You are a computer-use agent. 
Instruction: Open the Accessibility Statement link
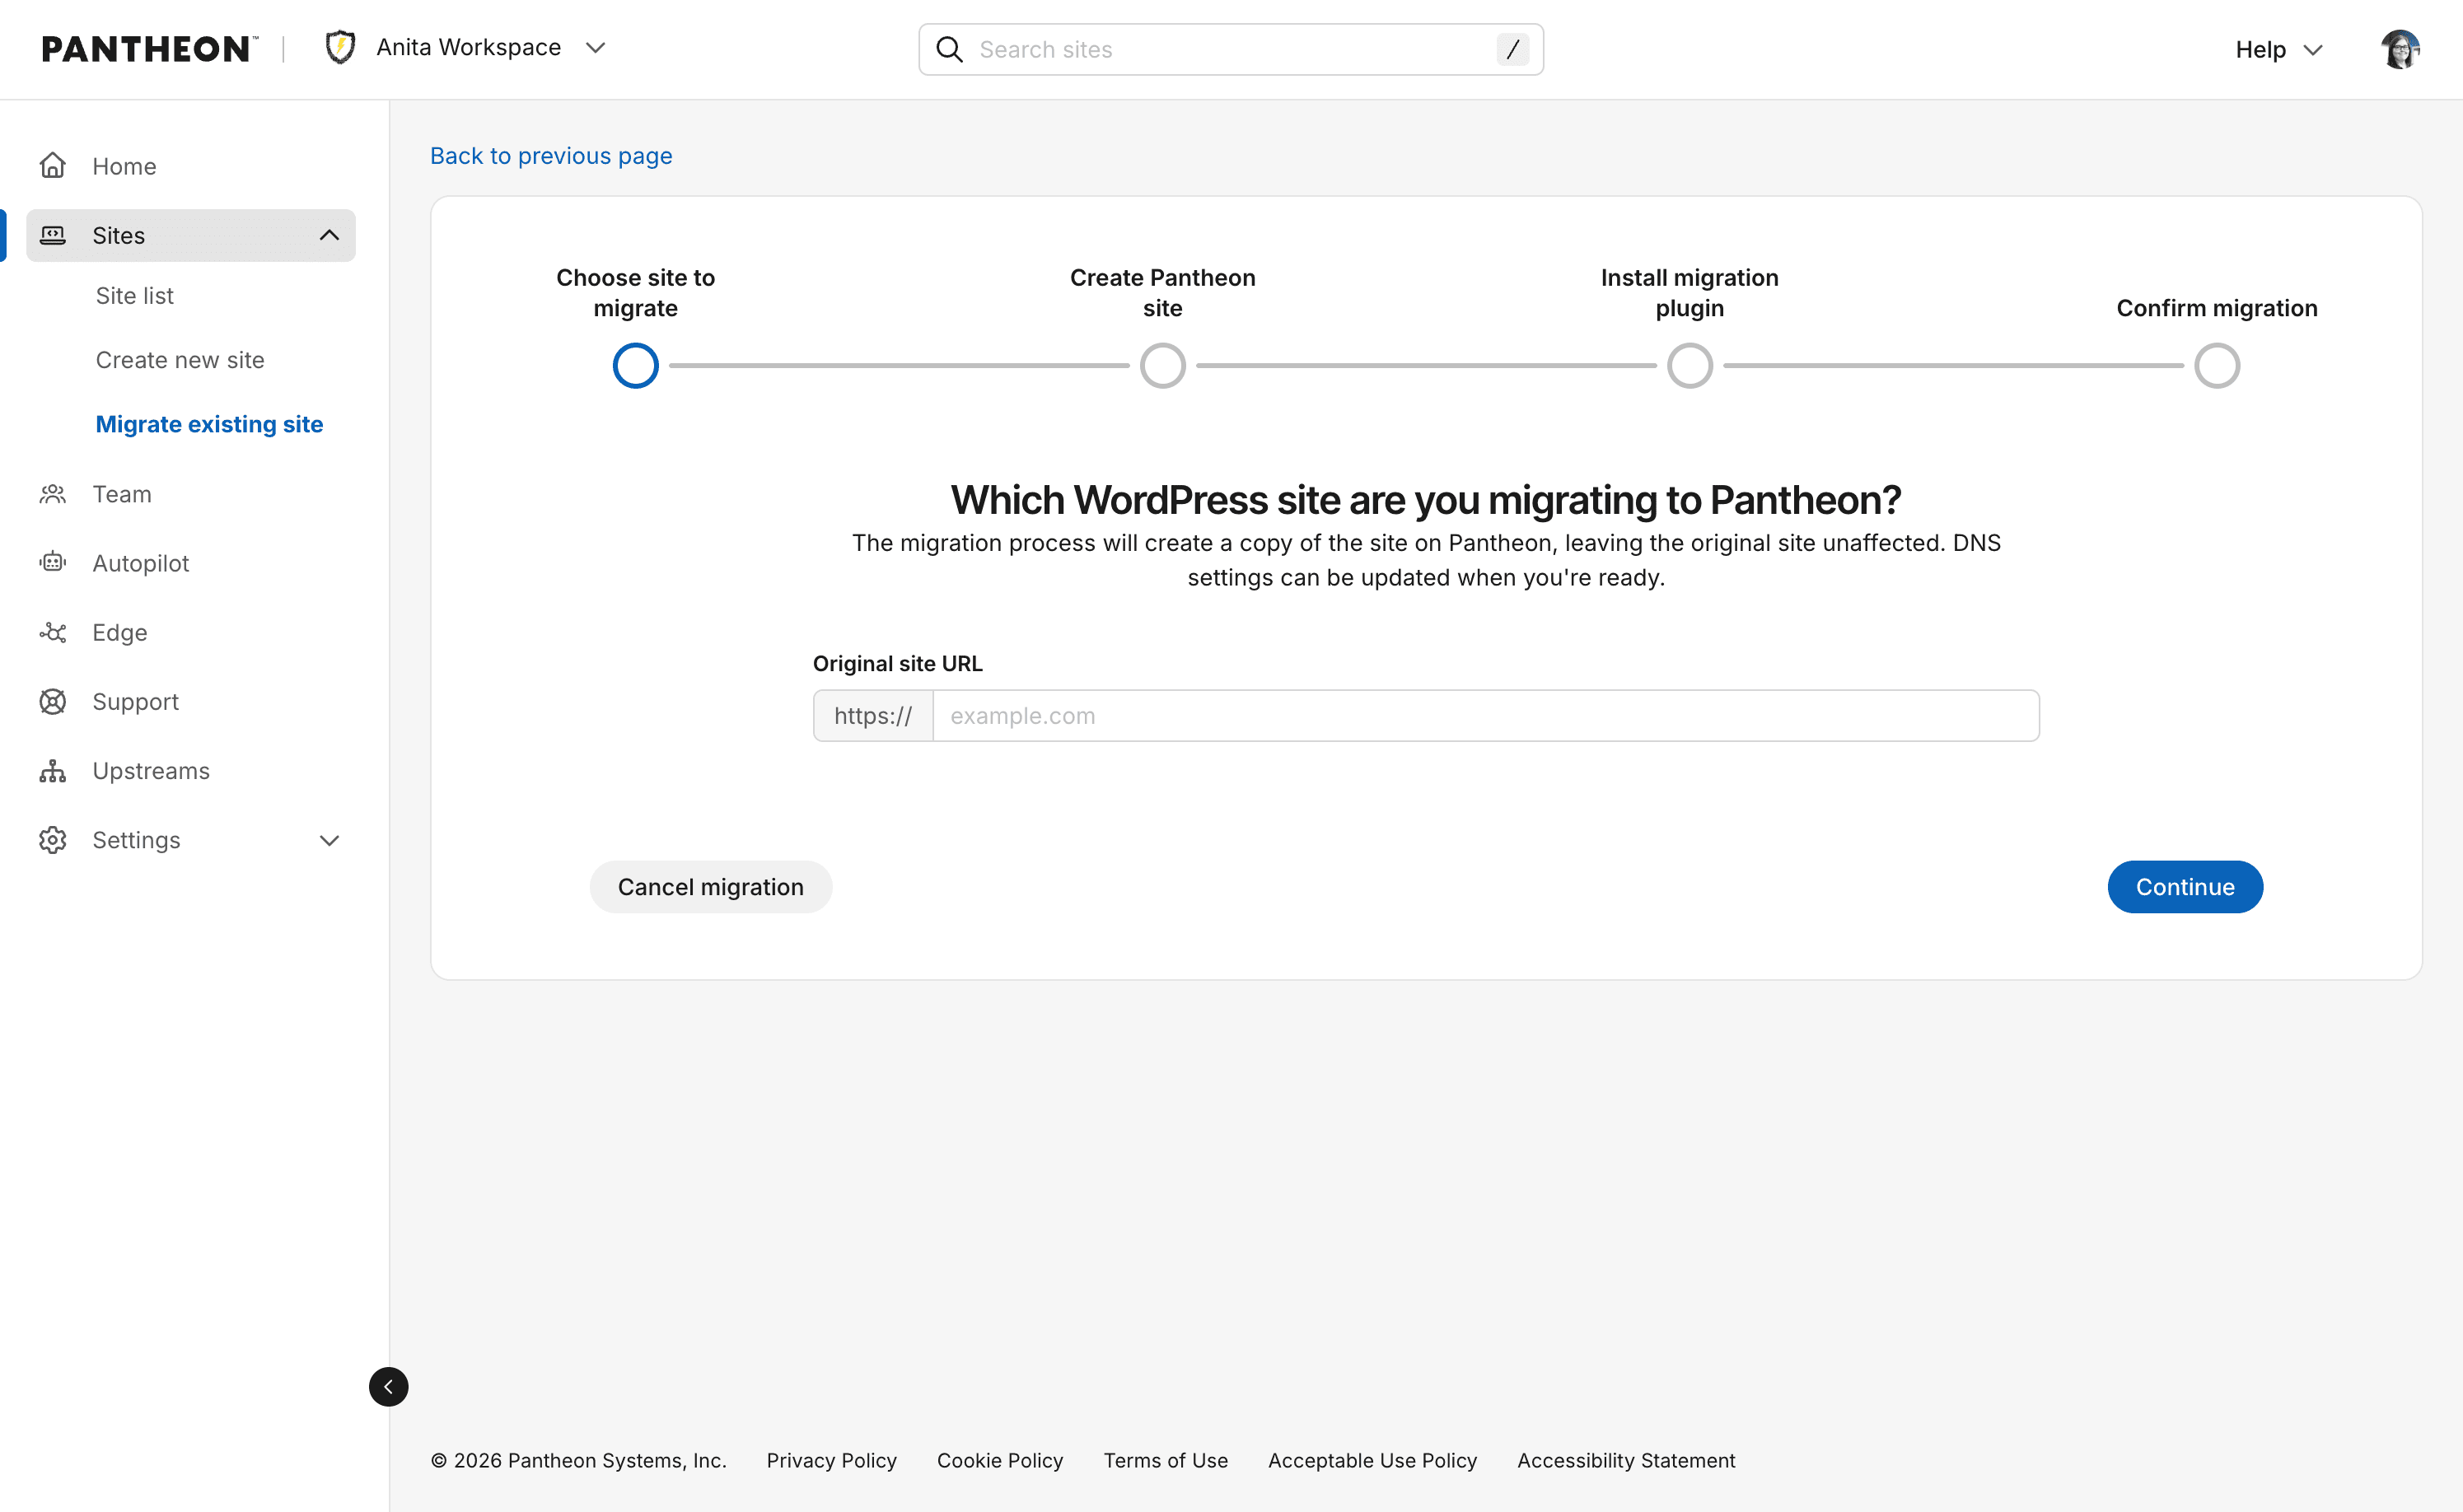[1626, 1460]
